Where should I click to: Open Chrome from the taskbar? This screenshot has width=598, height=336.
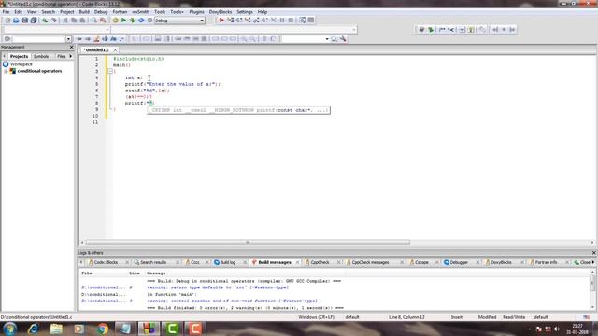click(x=102, y=329)
